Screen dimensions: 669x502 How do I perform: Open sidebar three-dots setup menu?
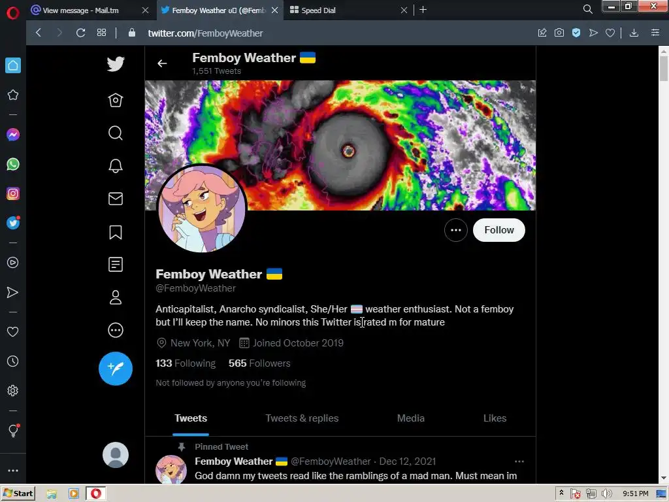coord(13,471)
